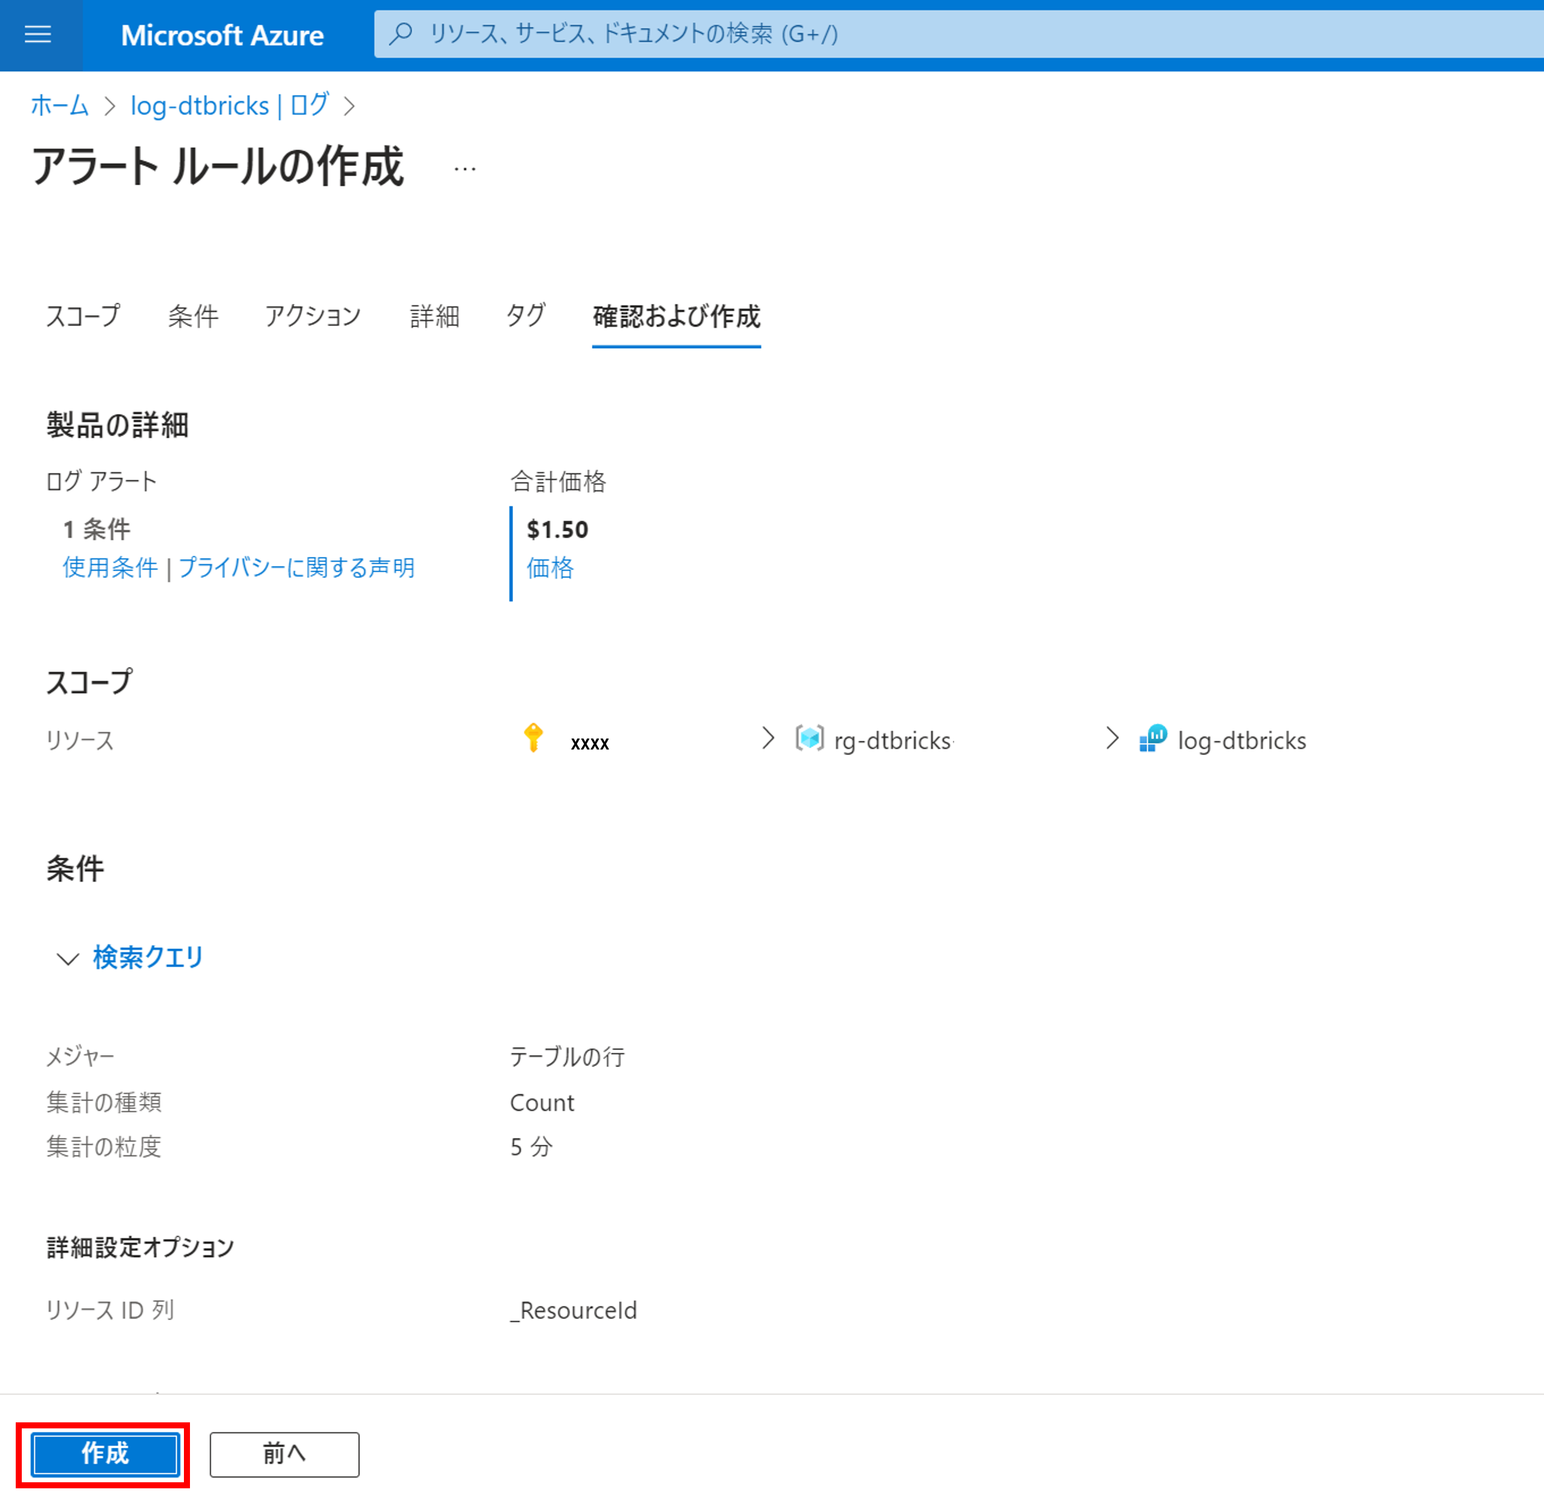Switch to the 条件 tab
Viewport: 1544px width, 1498px height.
[193, 316]
